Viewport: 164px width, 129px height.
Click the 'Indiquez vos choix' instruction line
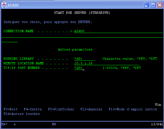pos(48,22)
